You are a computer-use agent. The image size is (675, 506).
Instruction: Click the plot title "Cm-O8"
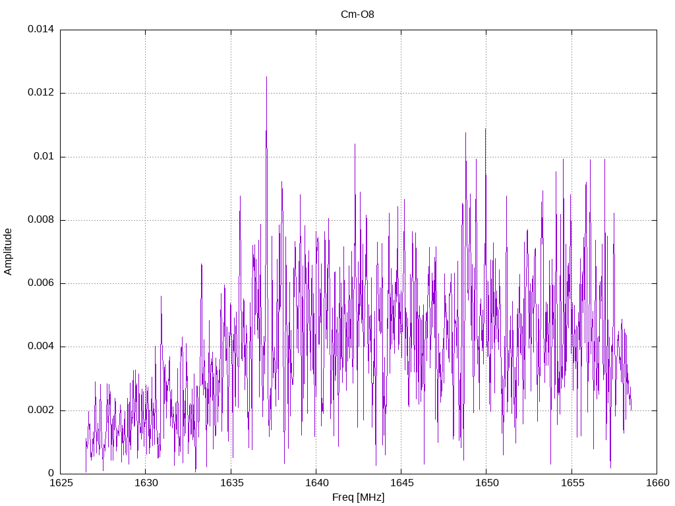357,14
